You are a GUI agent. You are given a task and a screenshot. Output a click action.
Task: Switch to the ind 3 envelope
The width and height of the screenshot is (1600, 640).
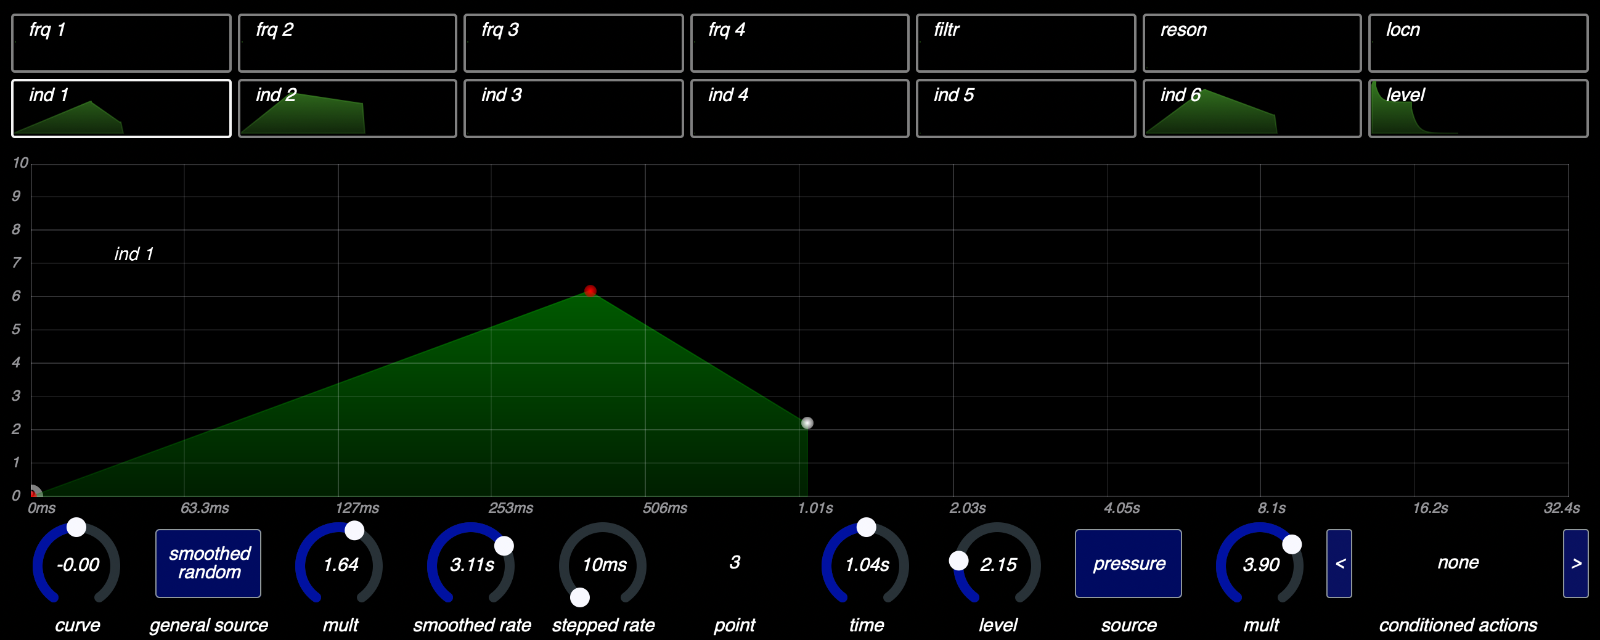coord(573,108)
